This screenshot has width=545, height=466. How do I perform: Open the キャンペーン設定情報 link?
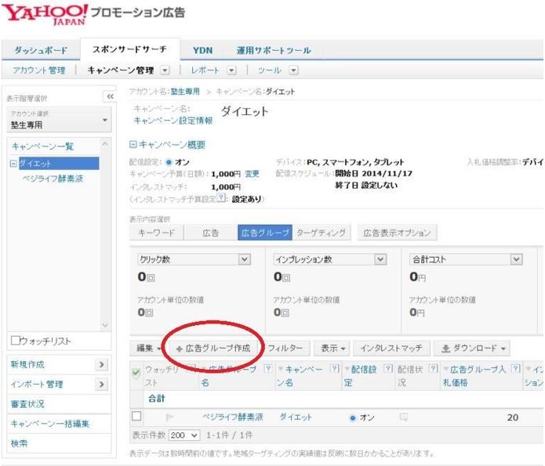(x=173, y=121)
